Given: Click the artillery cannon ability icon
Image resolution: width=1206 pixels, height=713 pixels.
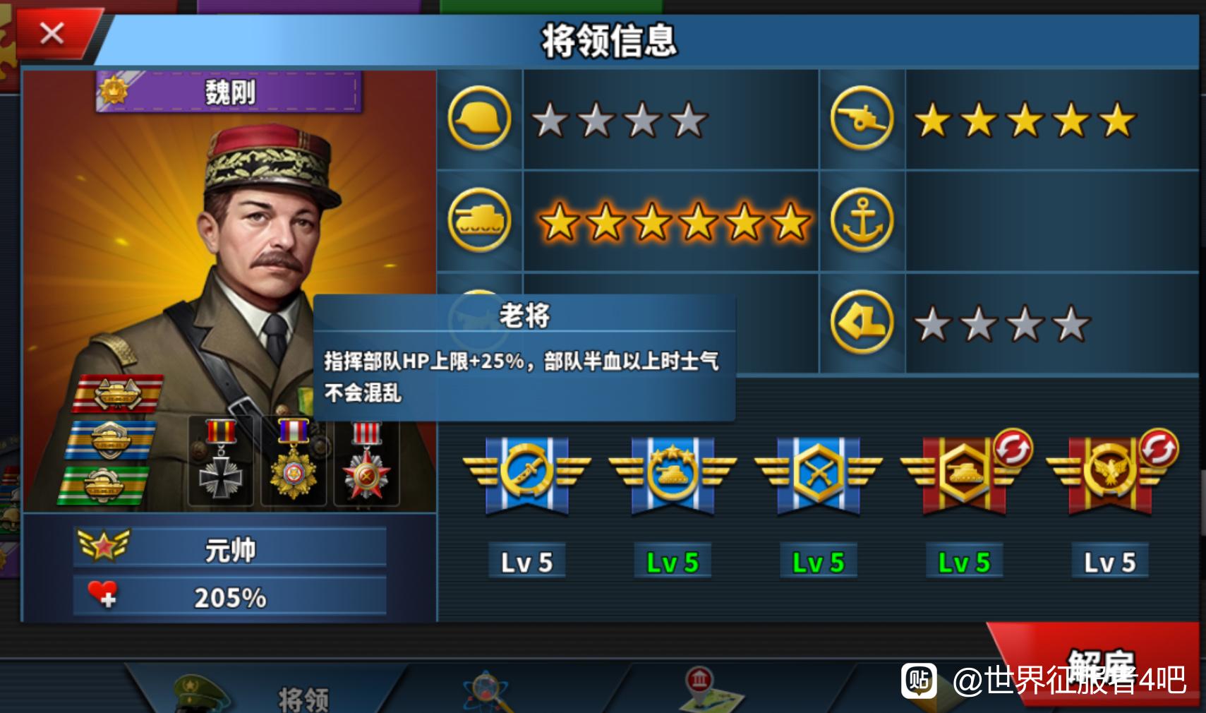Looking at the screenshot, I should pos(862,118).
